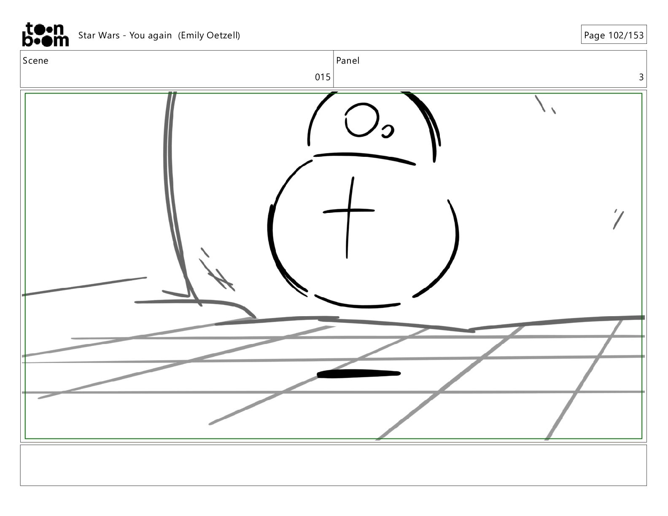Click the scene number '015'

[323, 77]
